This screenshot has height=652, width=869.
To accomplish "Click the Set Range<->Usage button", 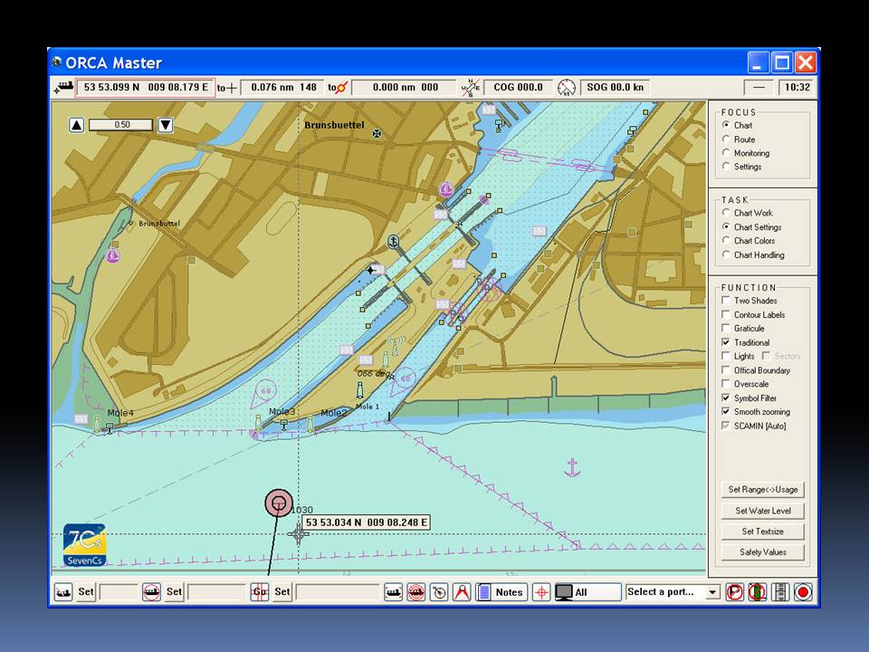I will point(762,490).
